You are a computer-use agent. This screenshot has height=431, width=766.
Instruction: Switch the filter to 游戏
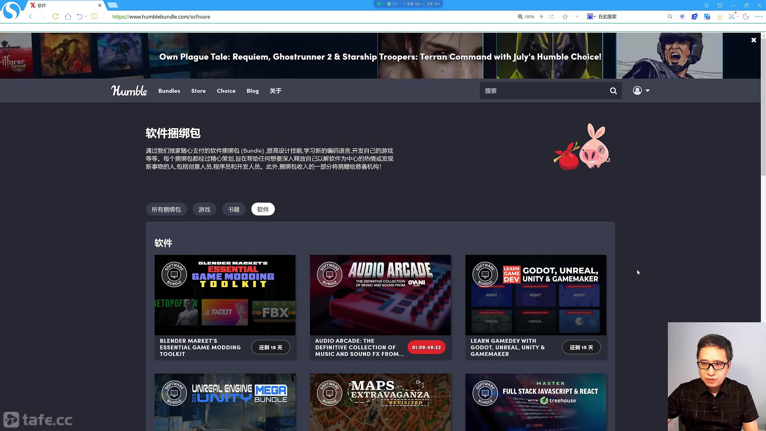point(204,209)
